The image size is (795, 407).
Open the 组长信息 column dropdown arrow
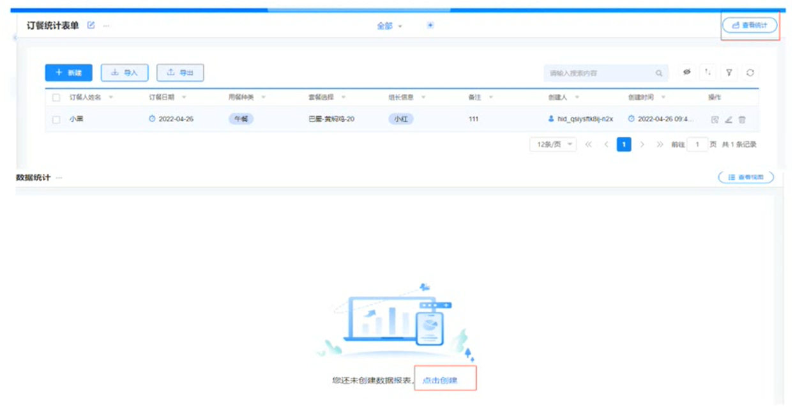point(423,97)
